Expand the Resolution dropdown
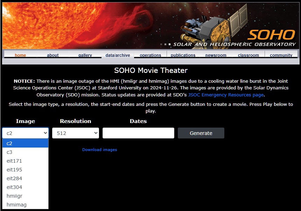Screen dimensions: 301x211 click(75, 133)
